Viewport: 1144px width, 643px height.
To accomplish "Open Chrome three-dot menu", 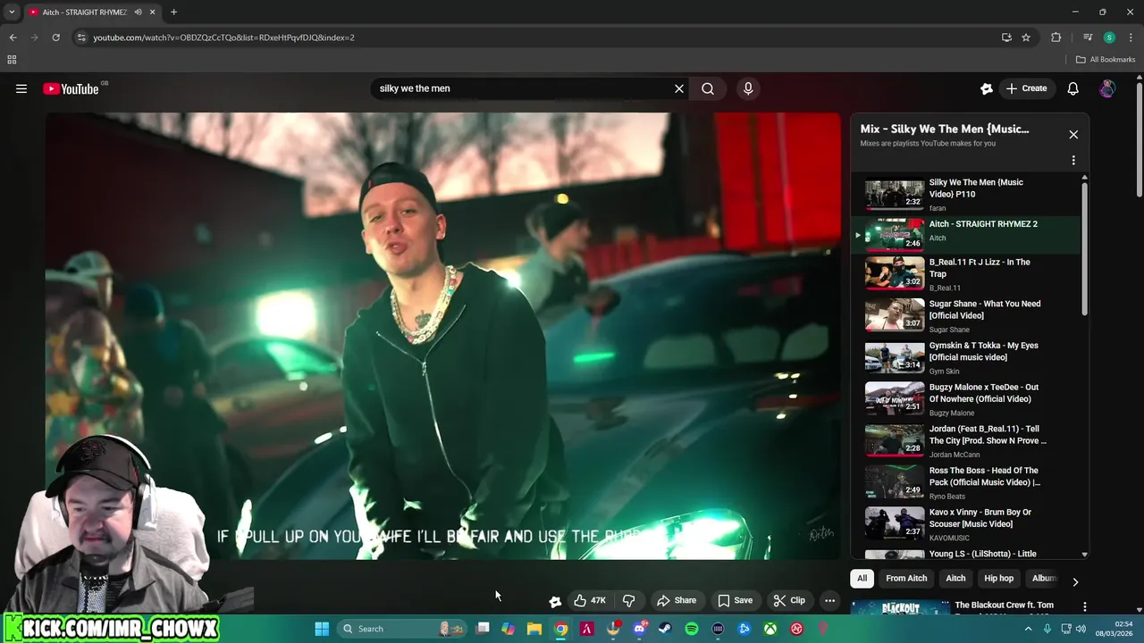I will coord(1131,38).
